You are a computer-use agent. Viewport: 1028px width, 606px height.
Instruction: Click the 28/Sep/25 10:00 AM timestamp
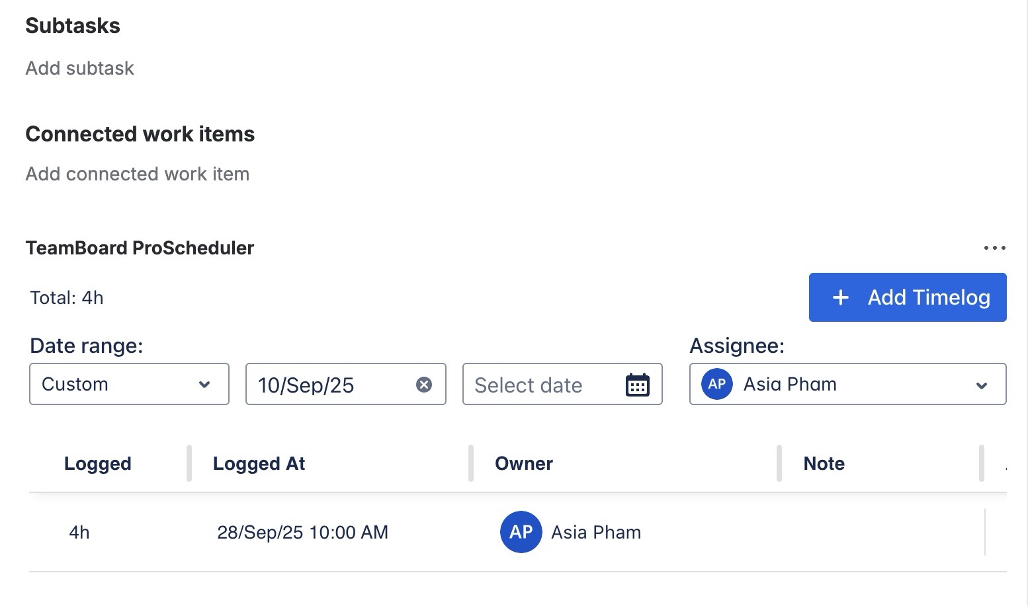point(302,533)
